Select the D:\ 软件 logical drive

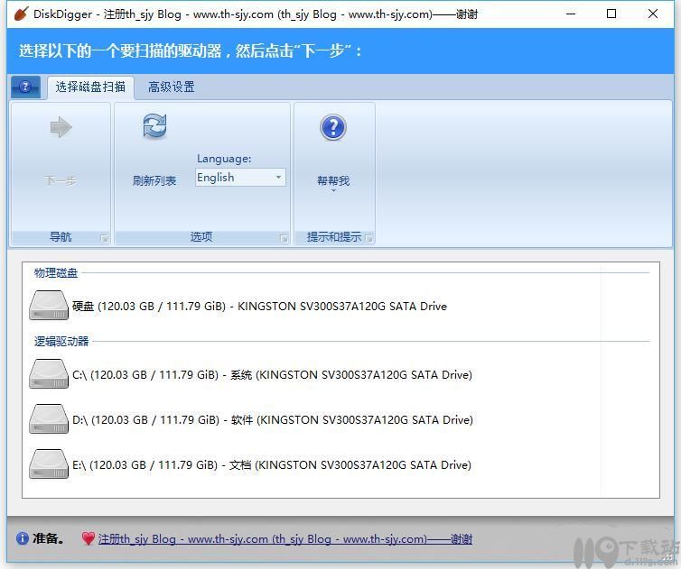(x=250, y=420)
